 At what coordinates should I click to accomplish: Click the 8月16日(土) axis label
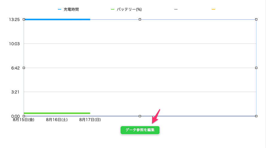click(57, 120)
